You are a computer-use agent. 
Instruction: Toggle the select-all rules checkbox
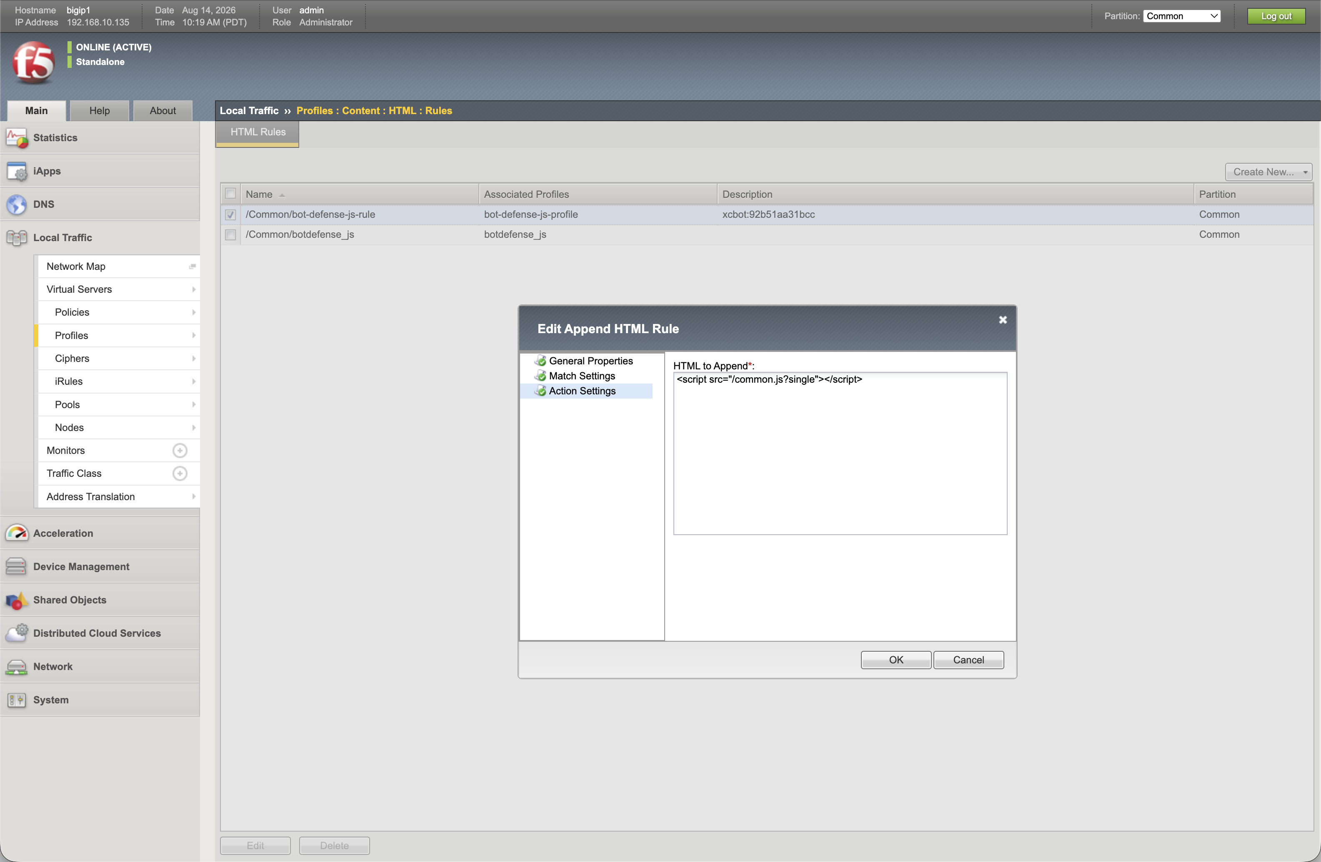230,194
